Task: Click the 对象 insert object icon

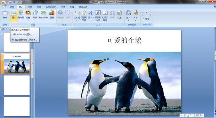Action: coord(119,13)
